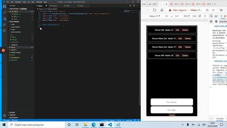The image size is (227, 128).
Task: Go to the Edge home page icon
Action: [x=162, y=10]
